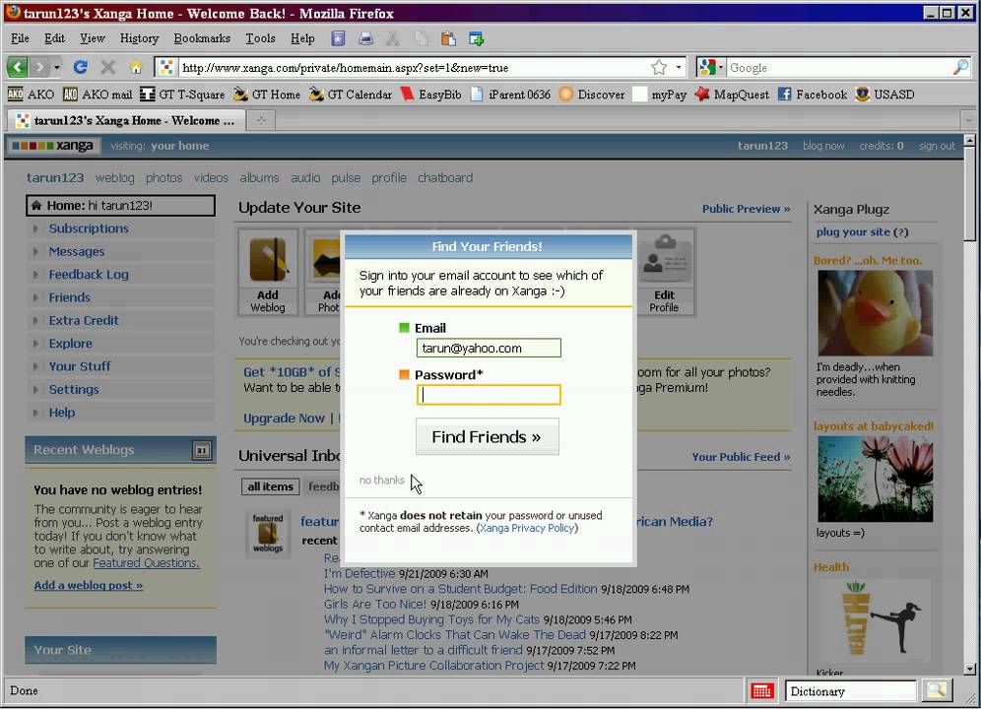Open the File menu
The width and height of the screenshot is (981, 709).
(20, 38)
